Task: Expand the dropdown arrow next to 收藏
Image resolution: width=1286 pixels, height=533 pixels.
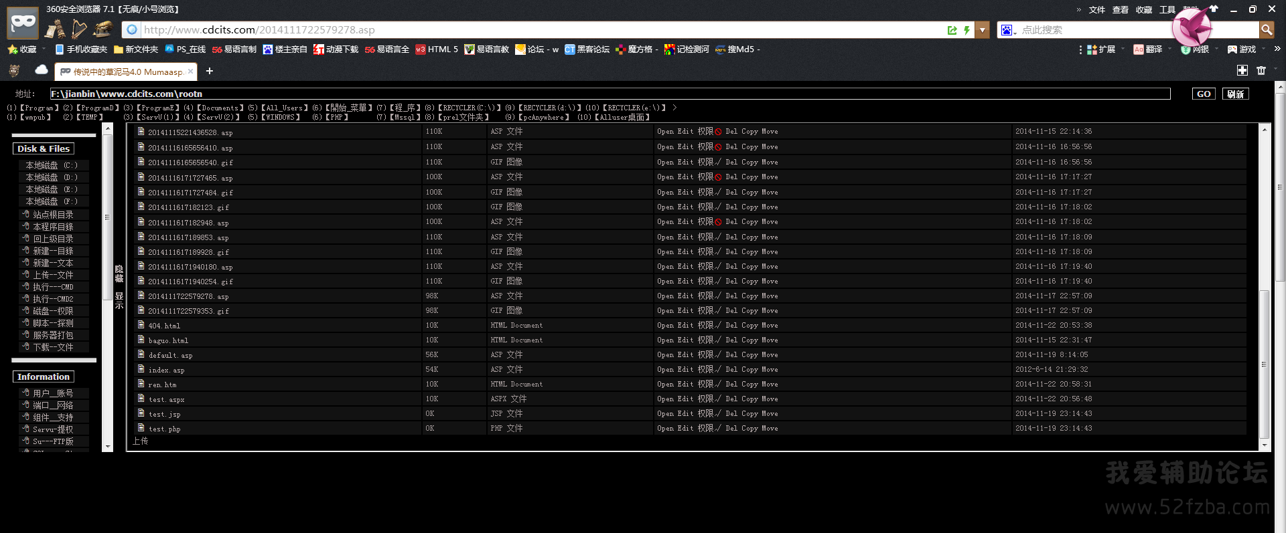Action: point(44,49)
